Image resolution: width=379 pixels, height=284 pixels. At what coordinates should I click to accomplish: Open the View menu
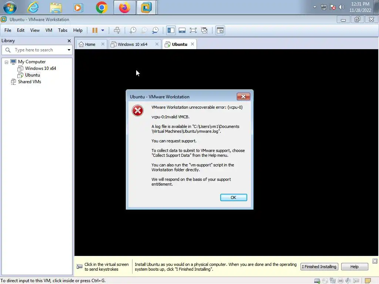click(35, 30)
